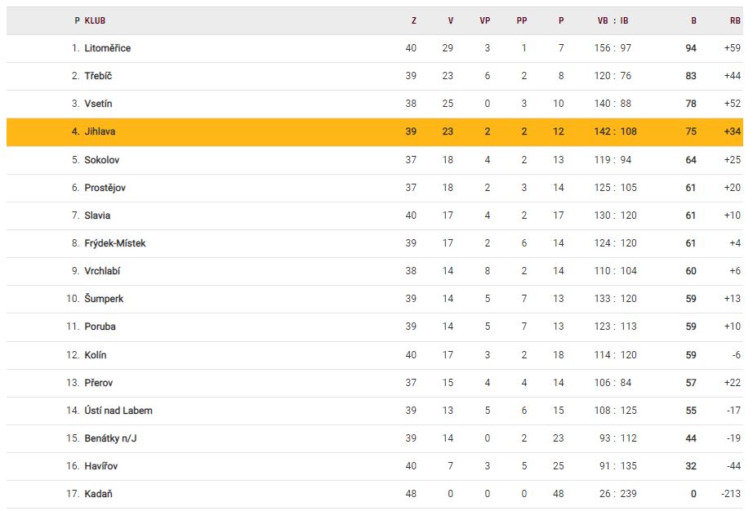Select the Vsetín club entry

98,104
